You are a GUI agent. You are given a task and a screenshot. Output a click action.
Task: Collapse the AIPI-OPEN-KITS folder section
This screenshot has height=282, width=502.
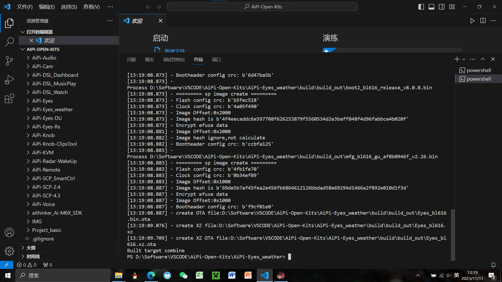[69, 49]
